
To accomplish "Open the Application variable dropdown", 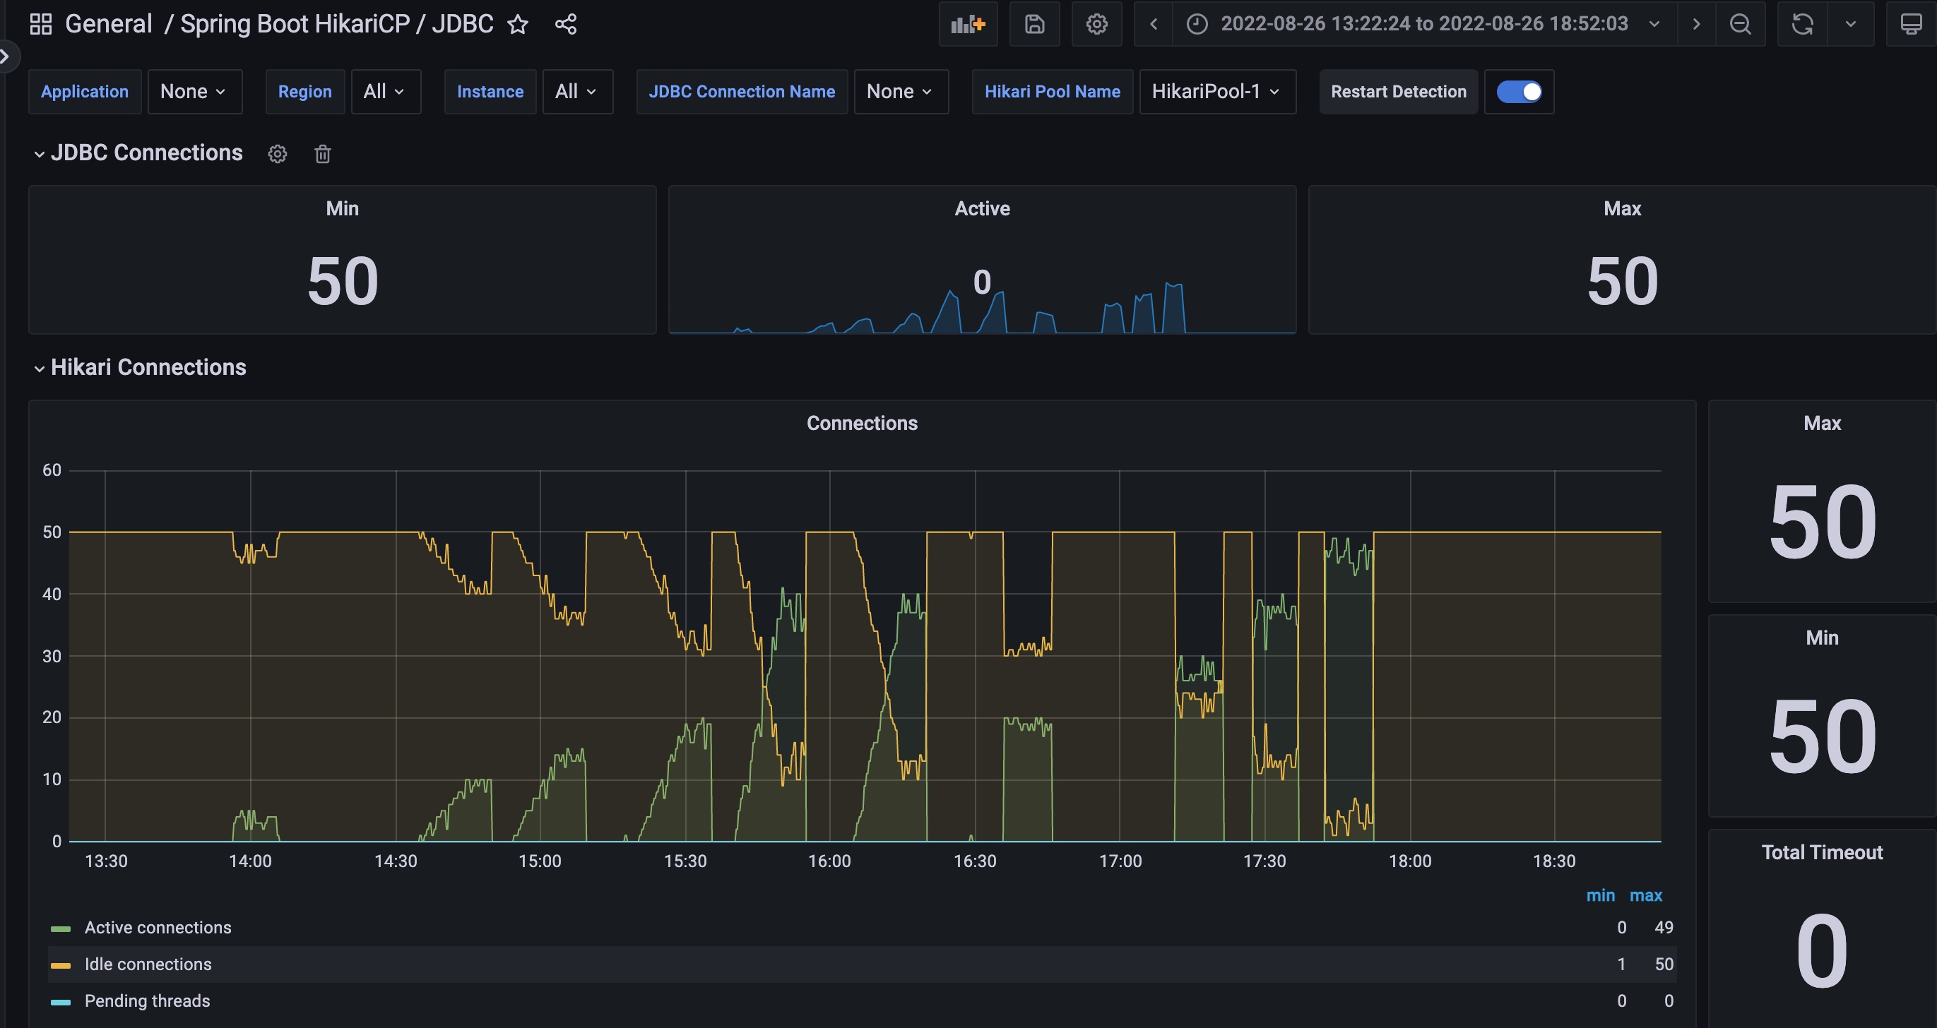I will [x=194, y=92].
